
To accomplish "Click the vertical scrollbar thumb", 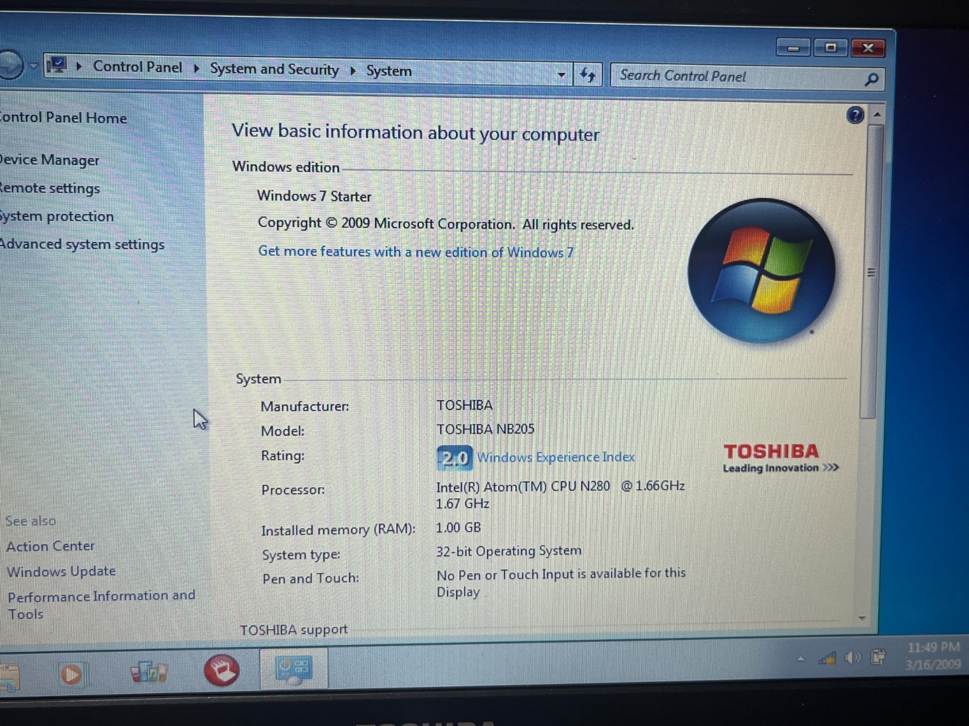I will [x=871, y=272].
